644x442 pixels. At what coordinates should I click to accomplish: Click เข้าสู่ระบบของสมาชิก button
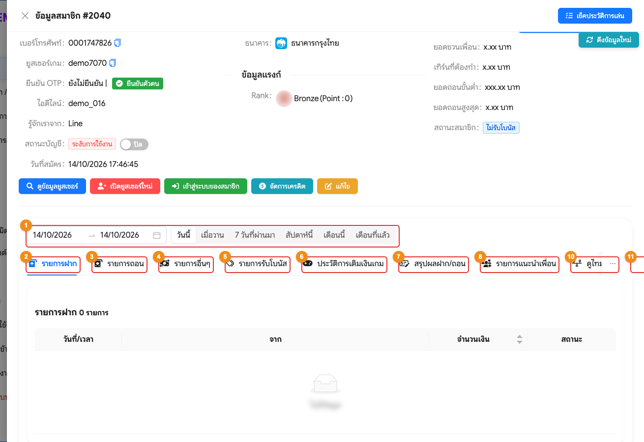tap(205, 187)
